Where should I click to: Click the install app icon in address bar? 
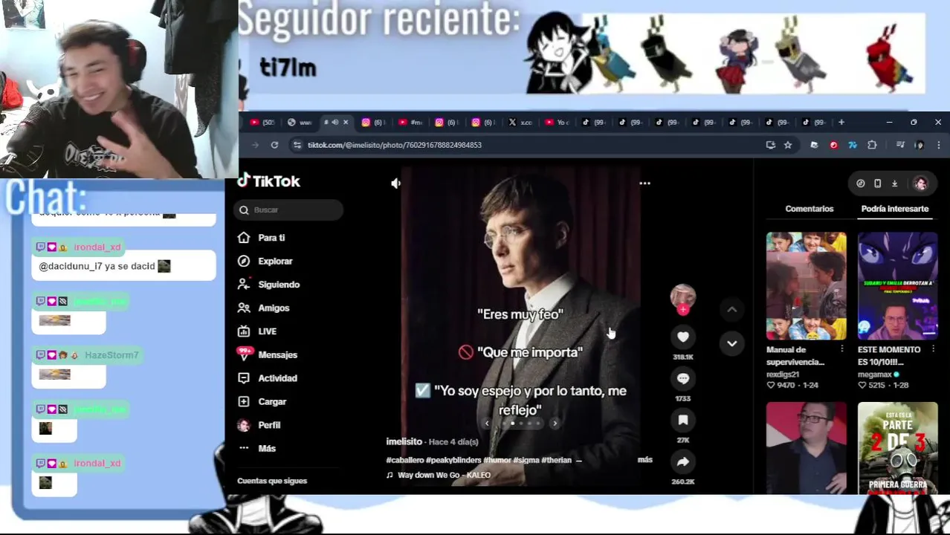pos(771,145)
